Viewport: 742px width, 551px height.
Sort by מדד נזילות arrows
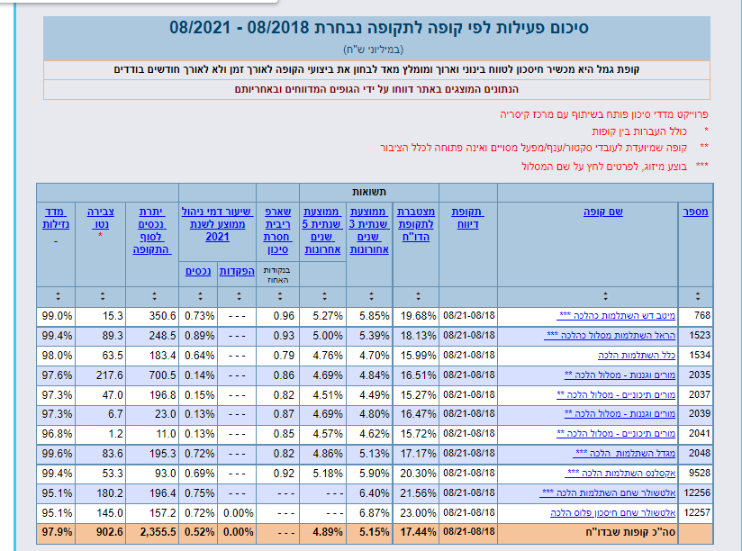[x=58, y=296]
